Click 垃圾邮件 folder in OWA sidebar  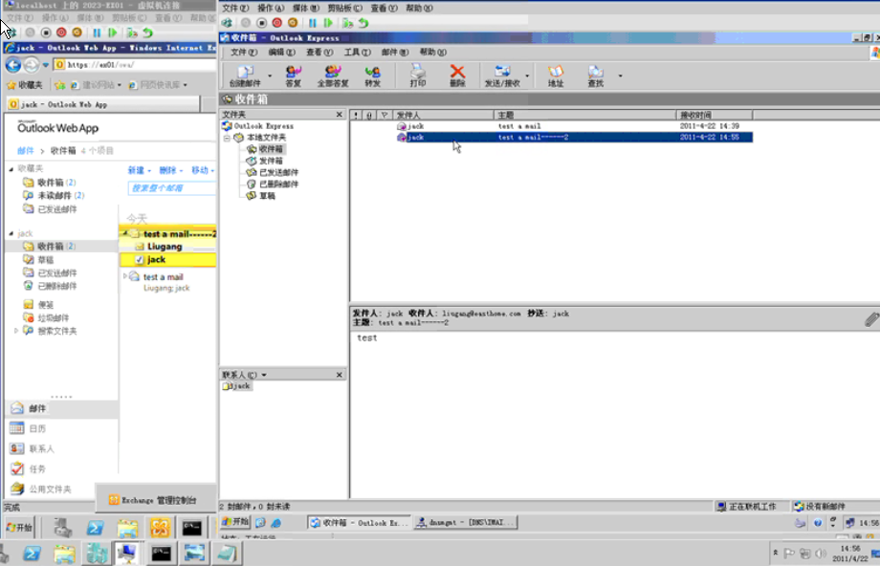pos(54,318)
